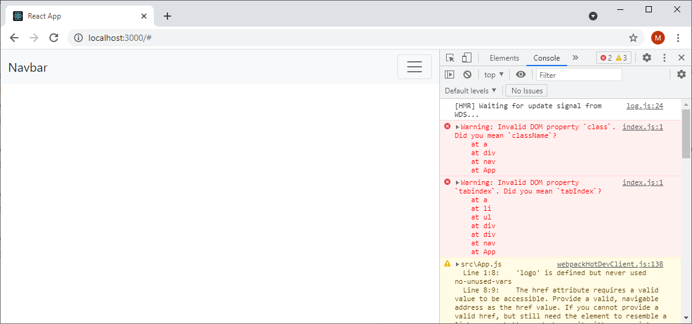The height and width of the screenshot is (324, 692).
Task: Open console settings gear icon
Action: (681, 74)
